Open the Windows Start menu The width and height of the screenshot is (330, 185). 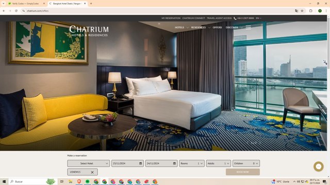pyautogui.click(x=4, y=181)
